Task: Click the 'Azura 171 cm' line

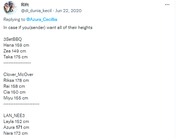Action: click(x=16, y=127)
